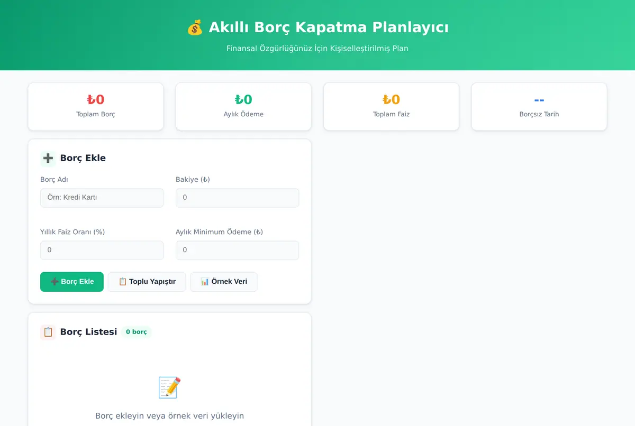
Task: Click the '0 borç' count badge
Action: tap(137, 332)
